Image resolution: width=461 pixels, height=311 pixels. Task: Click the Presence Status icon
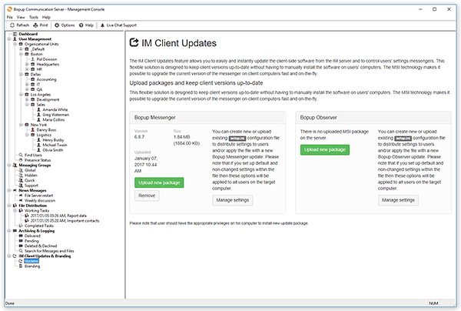(21, 160)
